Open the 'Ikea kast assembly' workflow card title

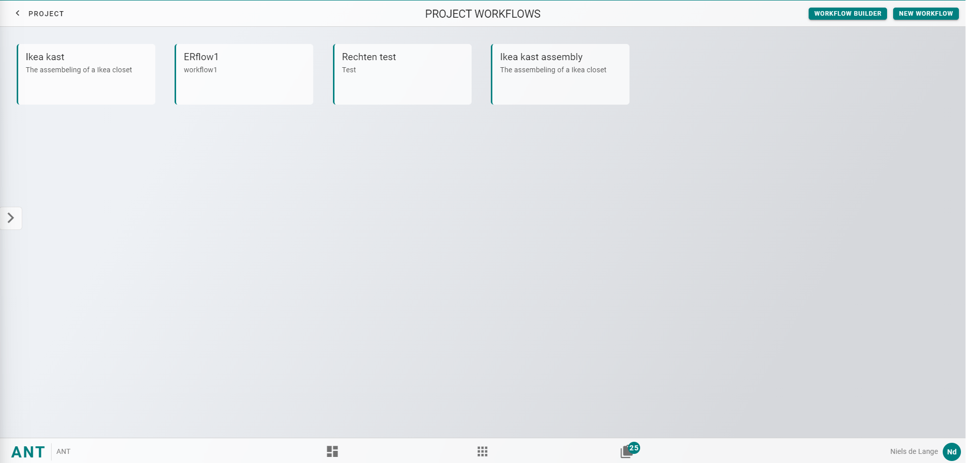541,57
